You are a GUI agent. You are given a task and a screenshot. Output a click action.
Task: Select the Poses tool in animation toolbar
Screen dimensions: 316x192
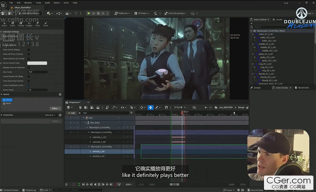point(13,24)
